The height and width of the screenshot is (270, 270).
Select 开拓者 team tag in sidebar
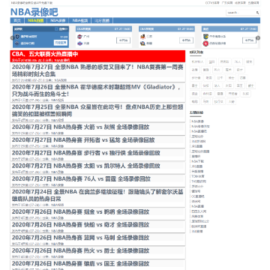(233, 94)
